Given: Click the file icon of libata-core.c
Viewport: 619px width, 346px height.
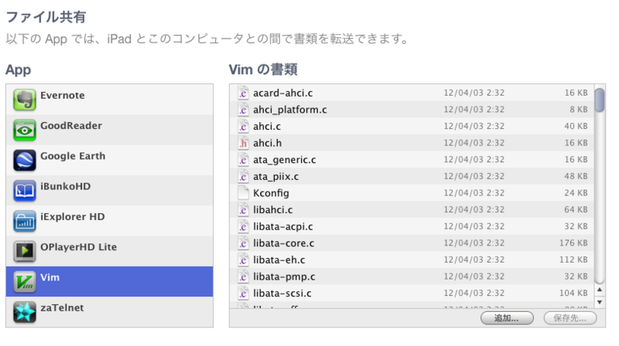Looking at the screenshot, I should tap(243, 243).
